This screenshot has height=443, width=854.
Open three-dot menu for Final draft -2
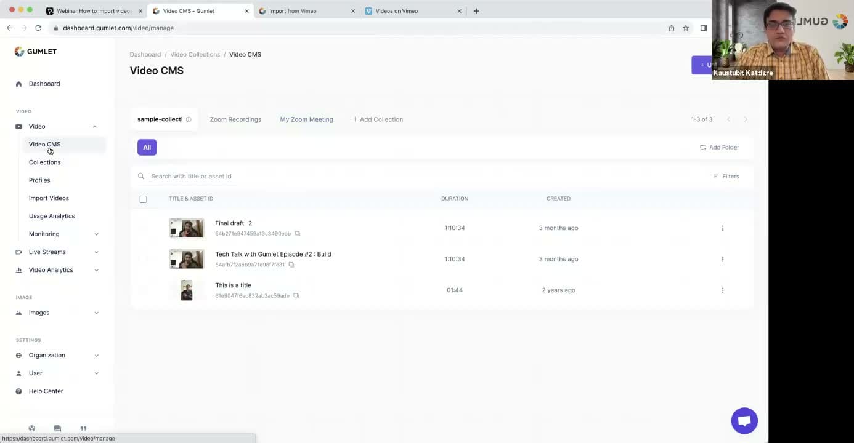pos(722,228)
